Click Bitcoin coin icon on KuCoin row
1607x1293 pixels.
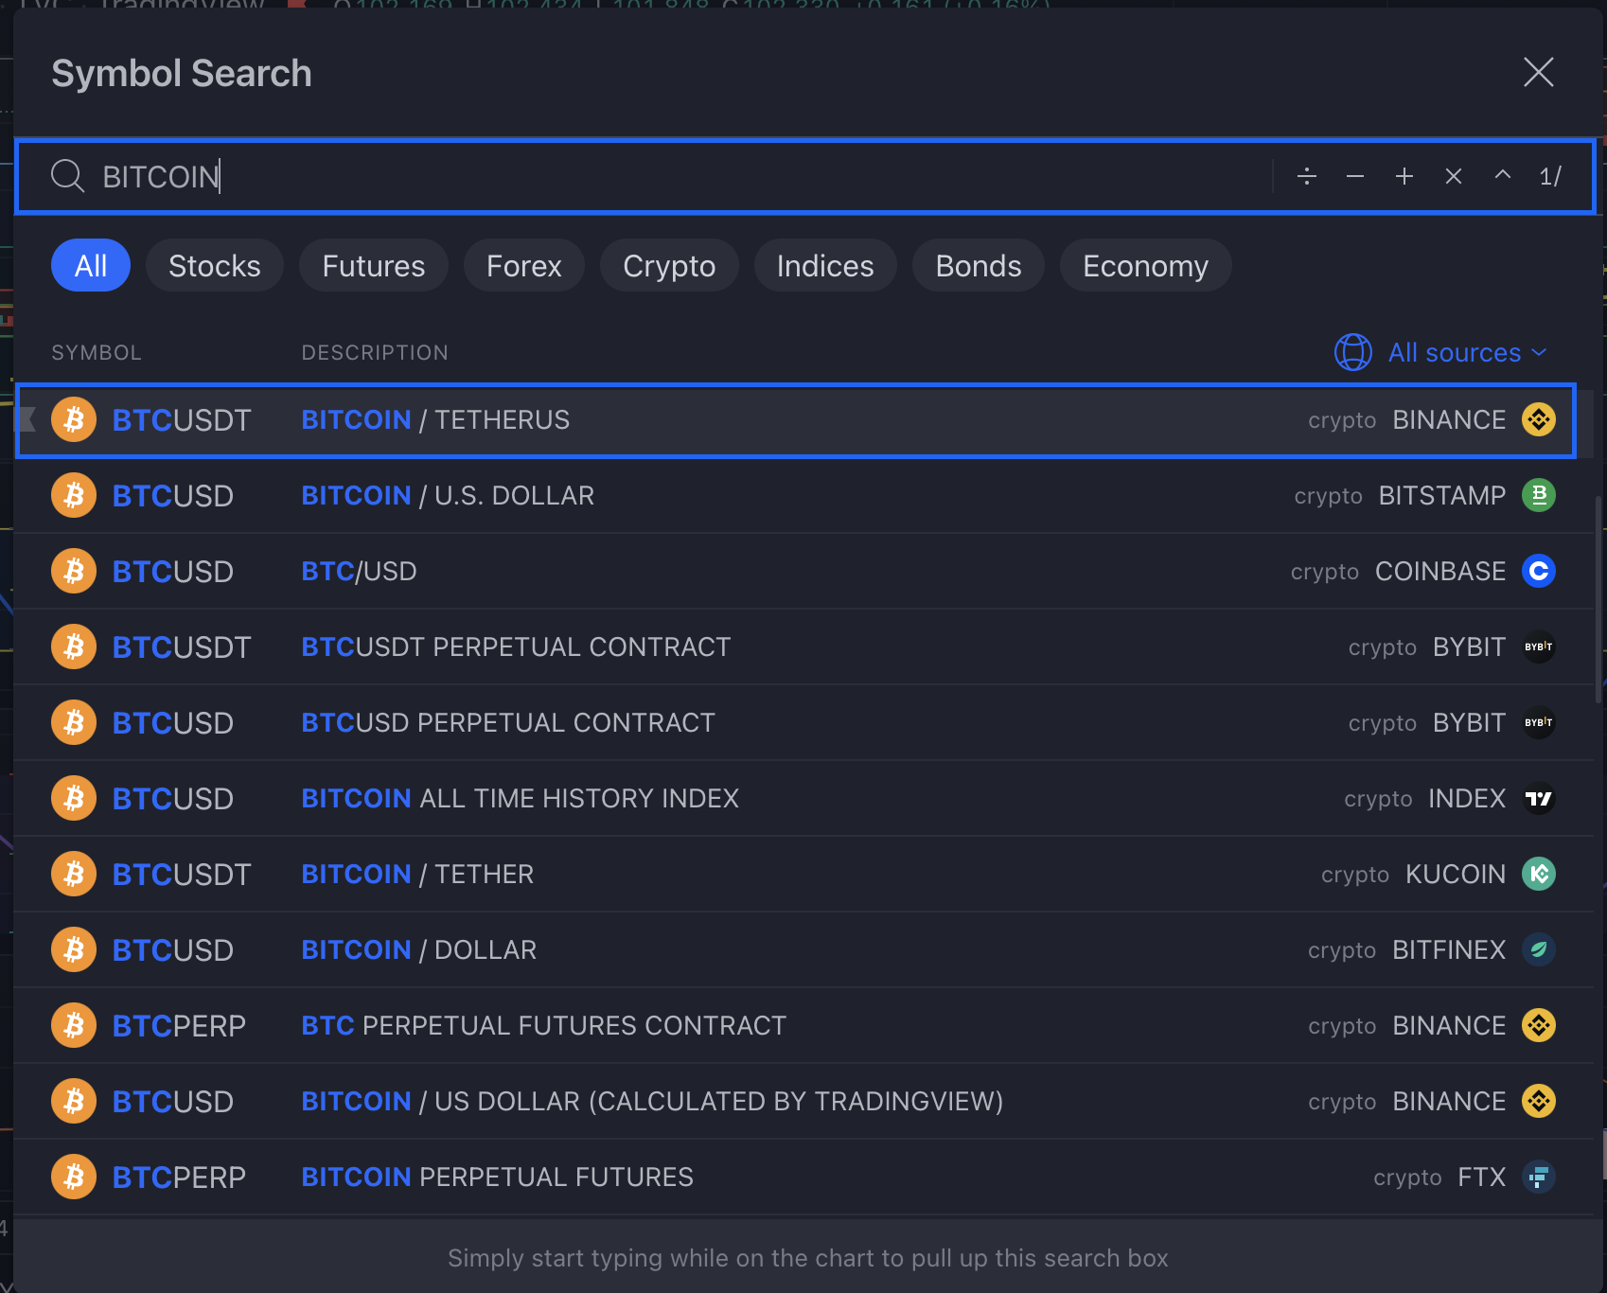pos(74,874)
